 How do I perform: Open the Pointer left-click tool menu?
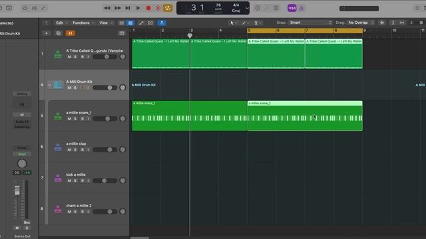click(x=233, y=23)
